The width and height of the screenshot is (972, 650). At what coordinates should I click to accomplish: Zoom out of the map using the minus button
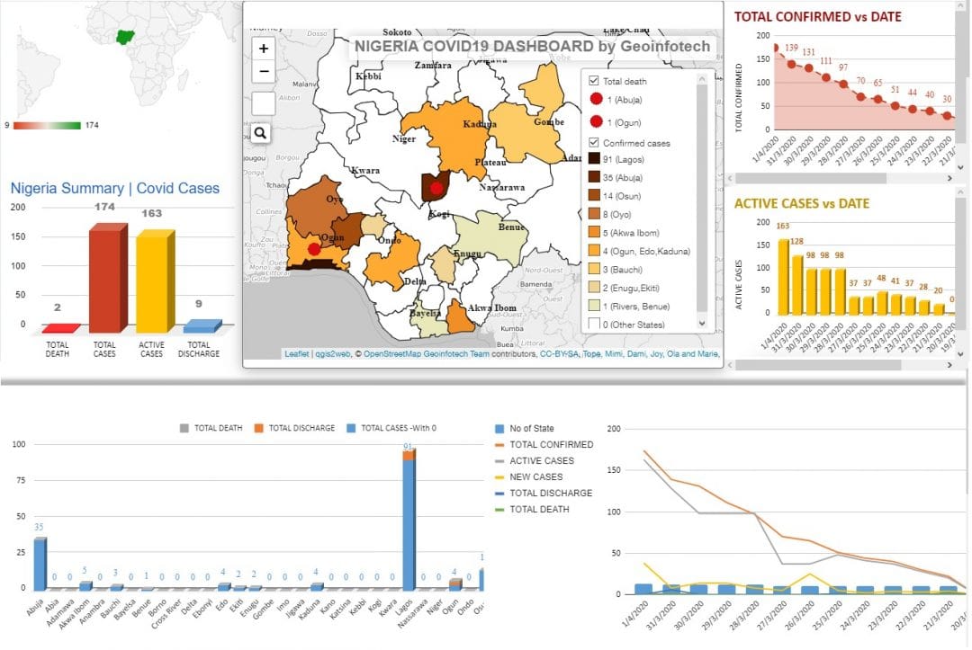click(262, 72)
